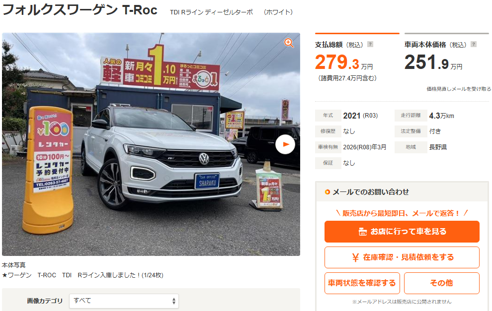Click お店に行って車を見る orange button
Image resolution: width=492 pixels, height=311 pixels.
click(402, 232)
